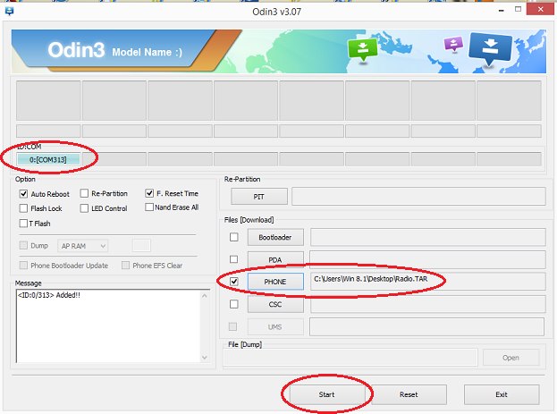Screen dimensions: 557x414
Task: Check the PDA file checkbox
Action: [x=233, y=259]
